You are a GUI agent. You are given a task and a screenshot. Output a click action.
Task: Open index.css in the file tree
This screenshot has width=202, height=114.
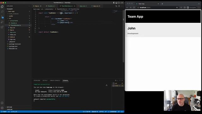[x=13, y=35]
